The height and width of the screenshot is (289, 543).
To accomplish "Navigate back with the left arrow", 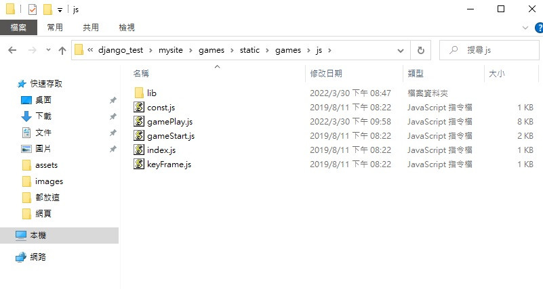I will click(12, 51).
